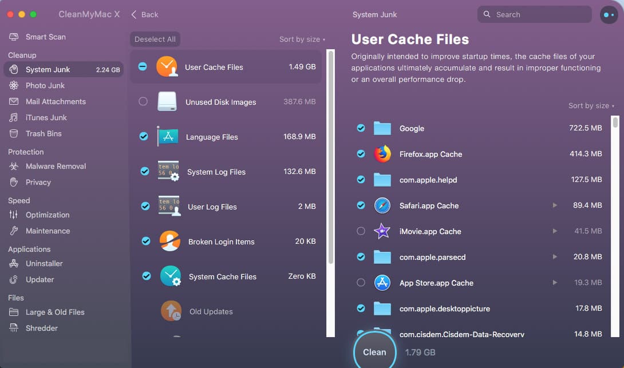Click the Broken Login Items icon

(169, 241)
